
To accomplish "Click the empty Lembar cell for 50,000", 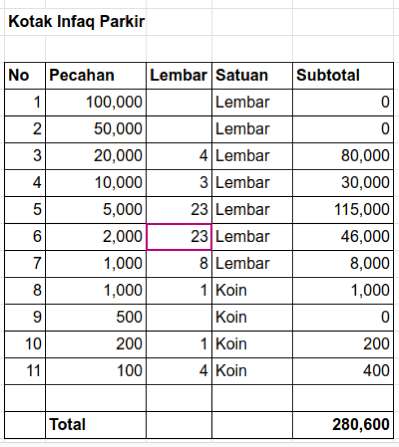I will click(x=179, y=129).
